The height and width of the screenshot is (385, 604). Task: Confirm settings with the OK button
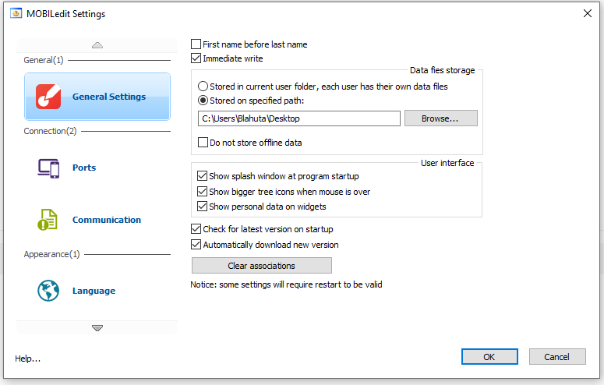tap(489, 357)
